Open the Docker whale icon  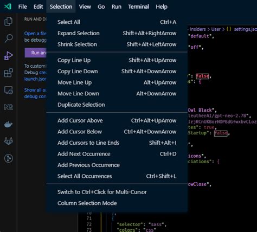8,124
